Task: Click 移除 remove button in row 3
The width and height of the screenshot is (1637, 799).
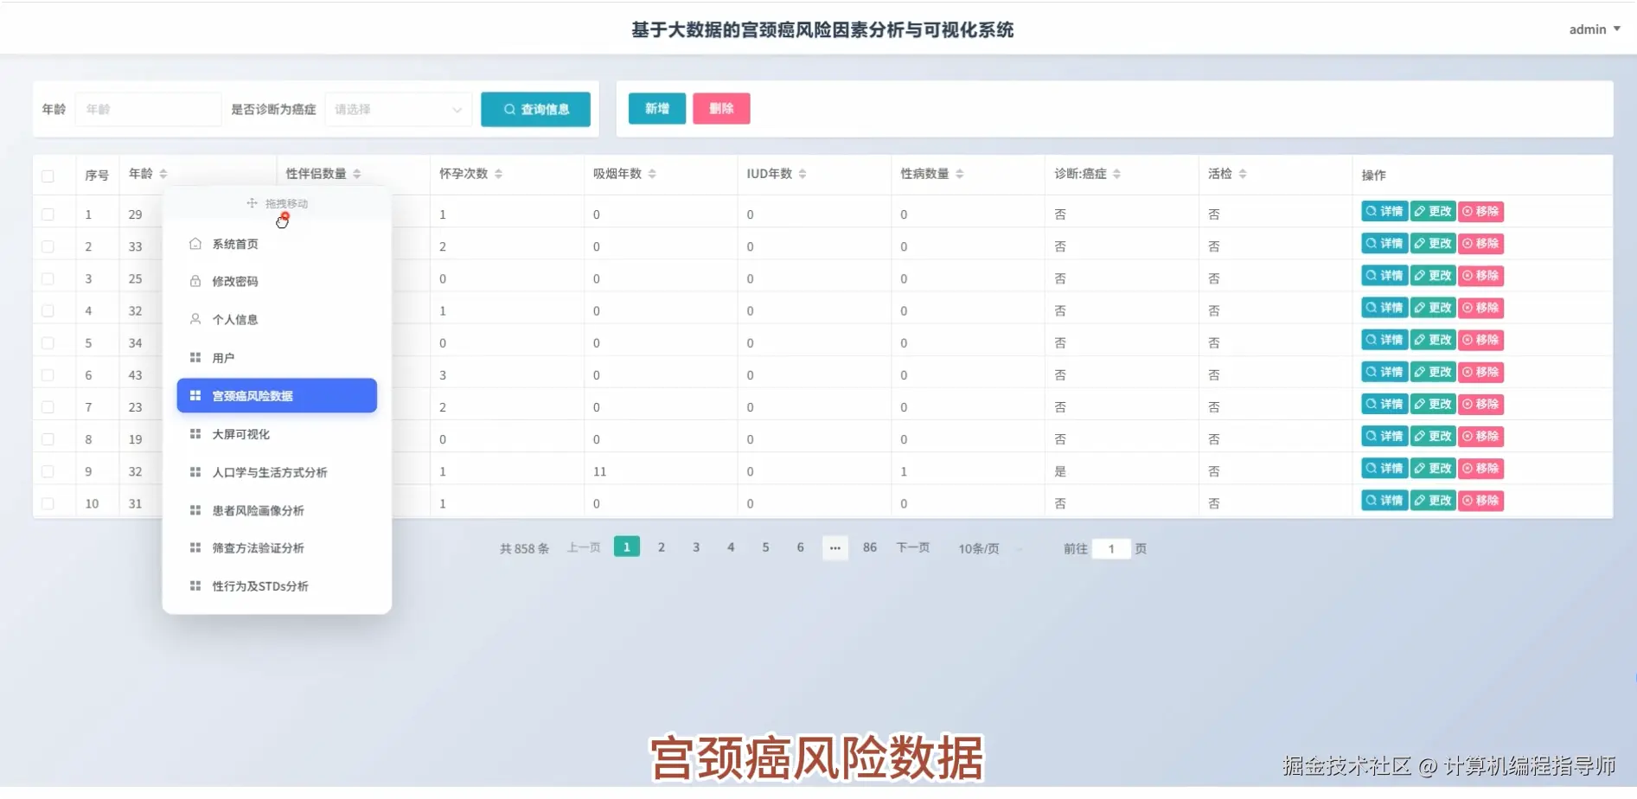Action: 1481,276
